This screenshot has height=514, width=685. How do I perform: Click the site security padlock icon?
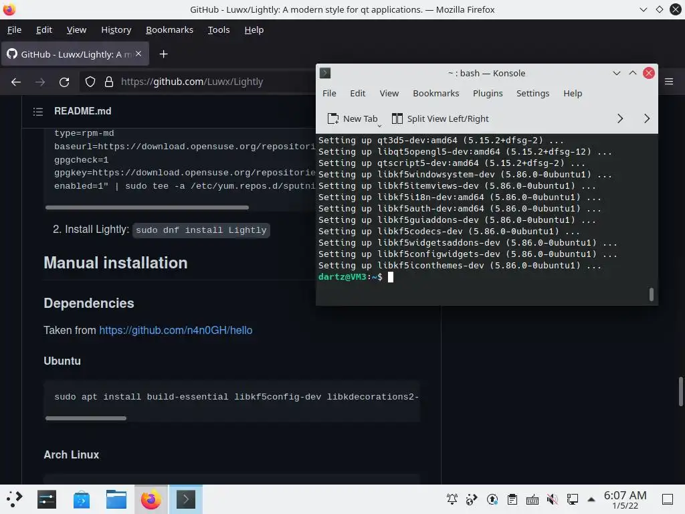[109, 82]
